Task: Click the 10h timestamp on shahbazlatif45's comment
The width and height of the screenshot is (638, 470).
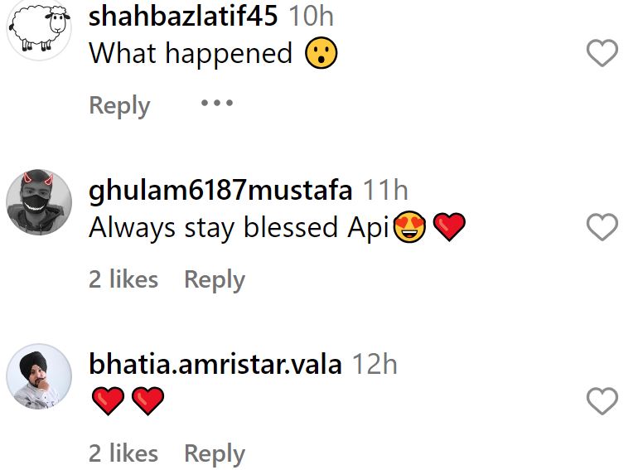Action: point(312,16)
